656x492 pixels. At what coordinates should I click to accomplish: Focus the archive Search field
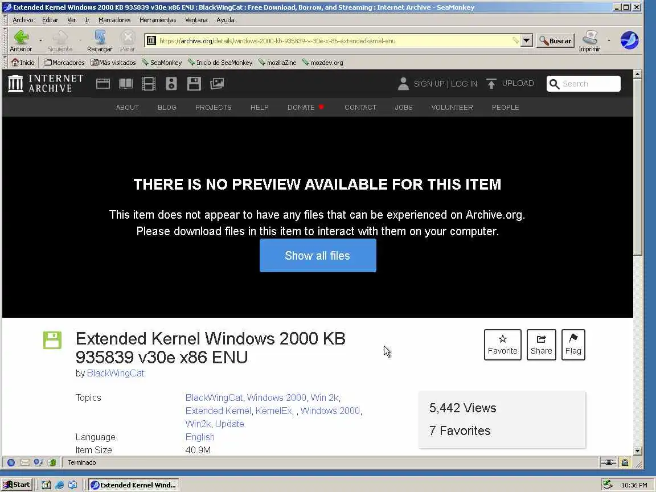tap(584, 84)
